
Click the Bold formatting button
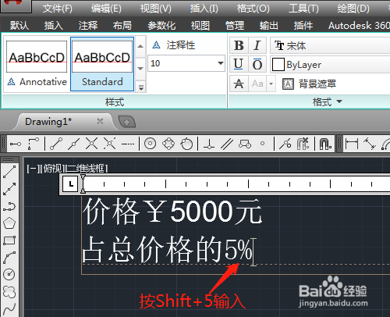239,45
